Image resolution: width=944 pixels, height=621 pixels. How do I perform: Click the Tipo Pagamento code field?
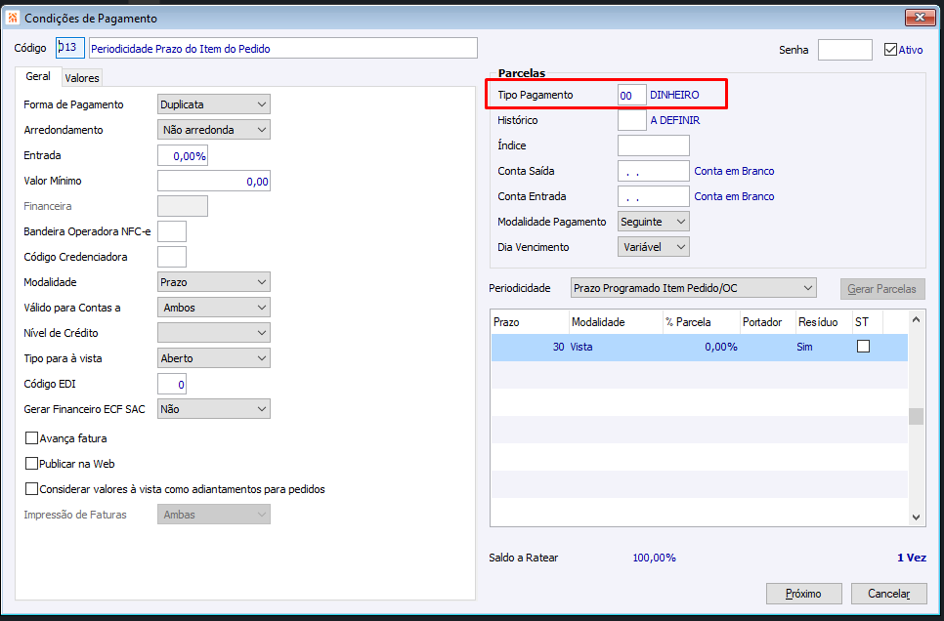[x=631, y=95]
